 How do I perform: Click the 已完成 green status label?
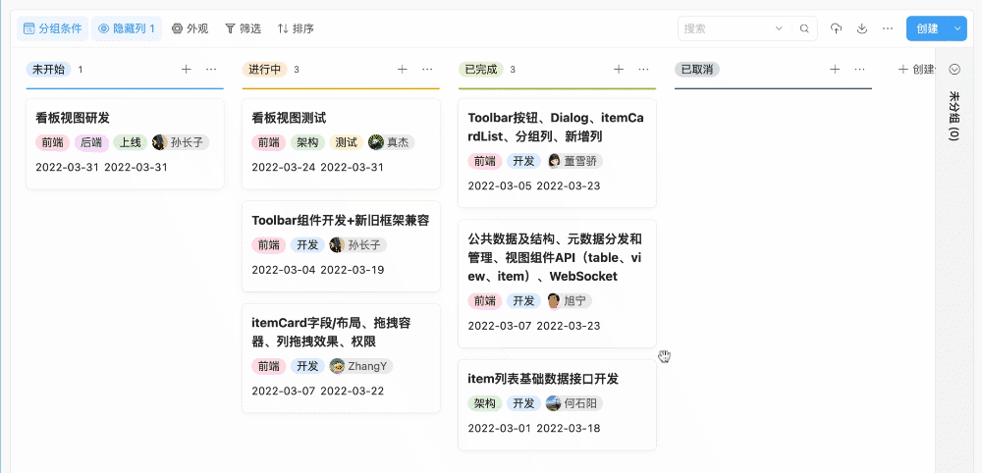click(x=480, y=70)
